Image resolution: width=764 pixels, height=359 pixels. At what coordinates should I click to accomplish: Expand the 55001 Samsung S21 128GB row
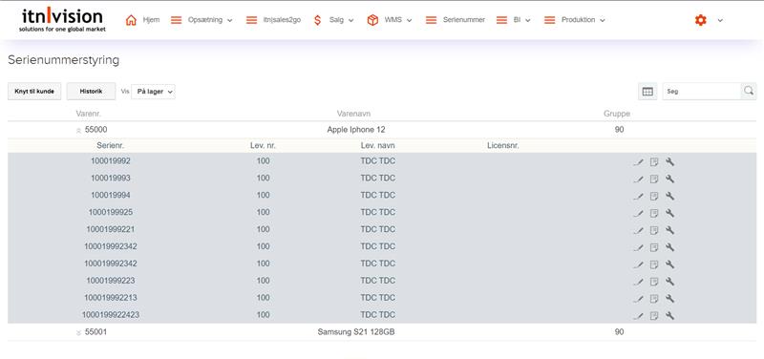[78, 332]
